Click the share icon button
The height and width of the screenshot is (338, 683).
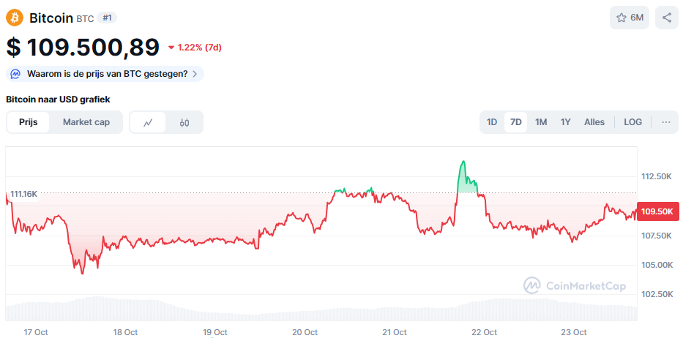(667, 18)
